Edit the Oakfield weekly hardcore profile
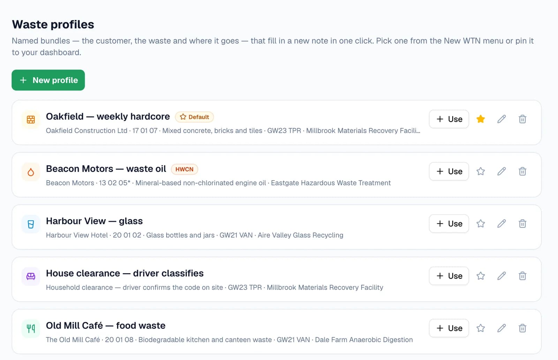 coord(502,119)
